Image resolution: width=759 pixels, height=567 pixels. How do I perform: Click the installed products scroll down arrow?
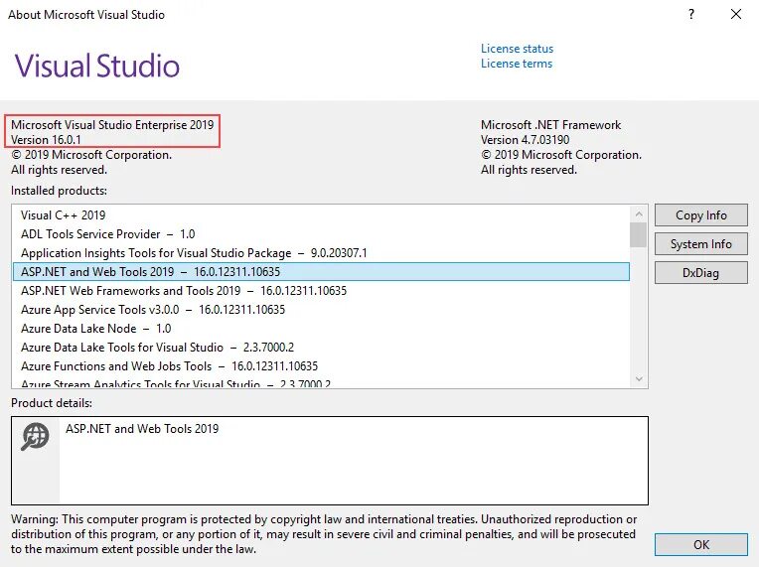tap(639, 378)
